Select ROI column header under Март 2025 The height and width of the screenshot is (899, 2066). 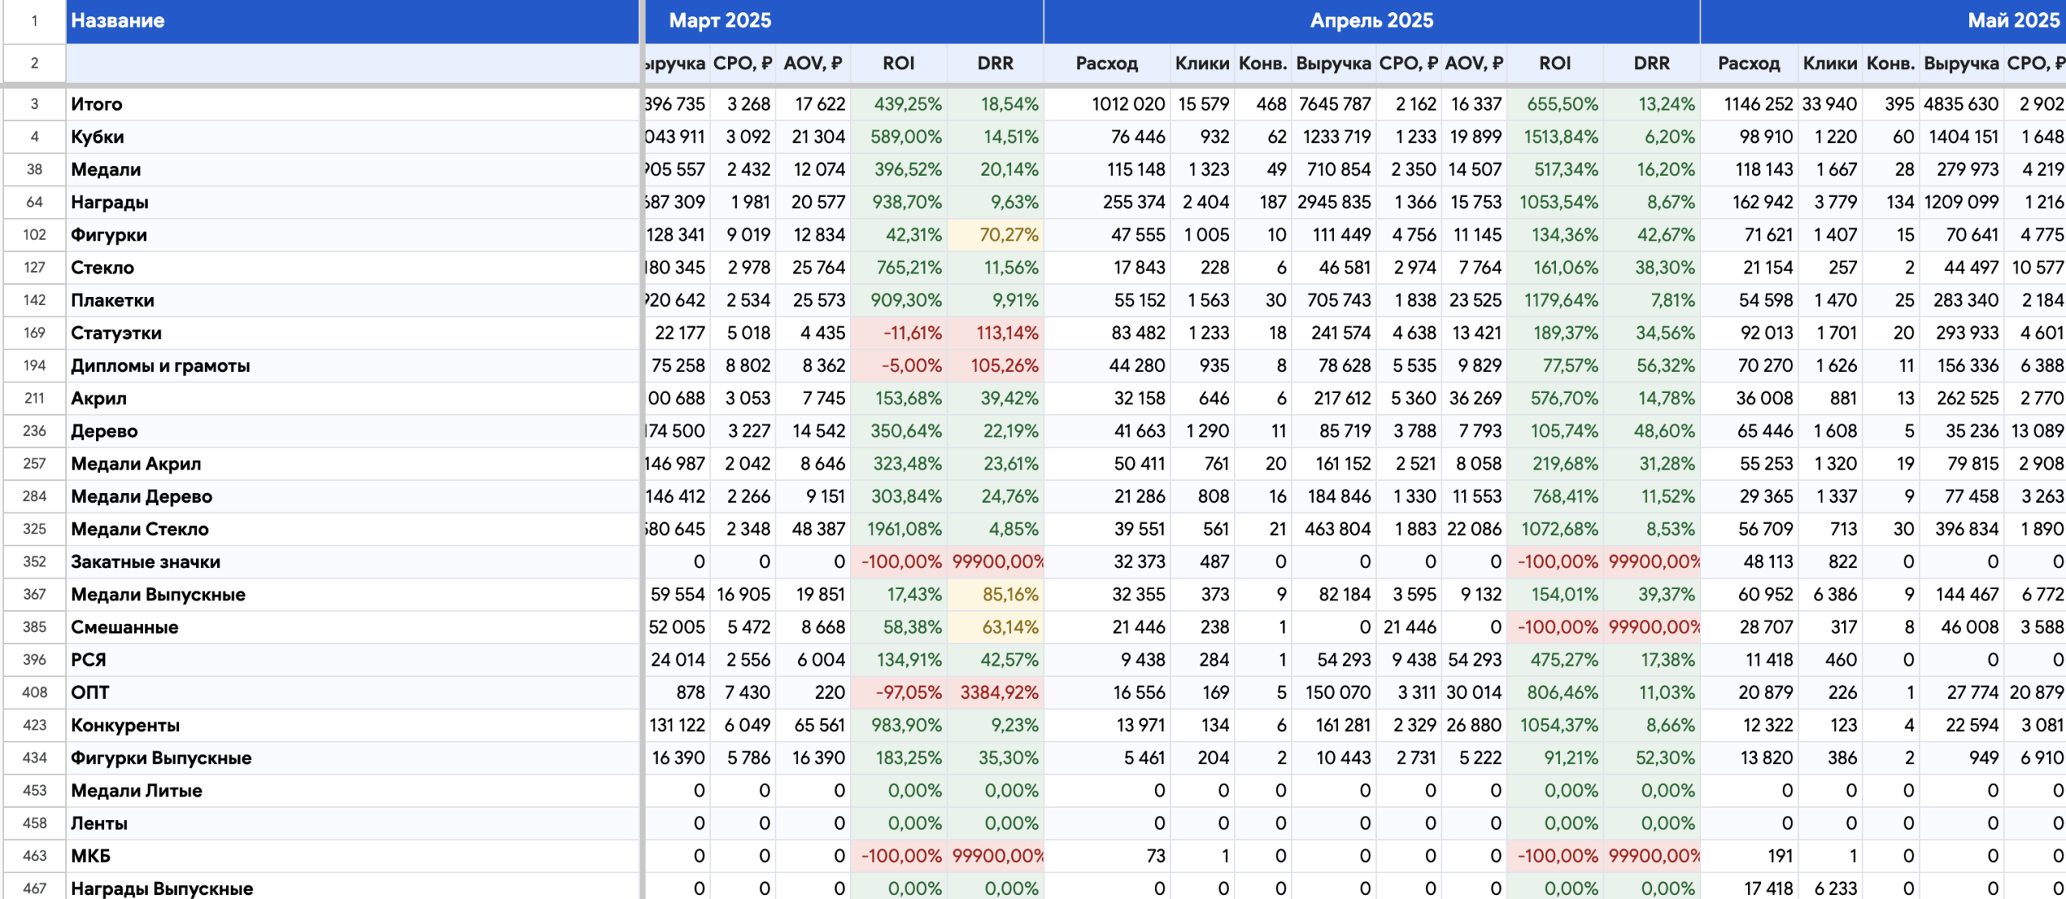tap(898, 64)
